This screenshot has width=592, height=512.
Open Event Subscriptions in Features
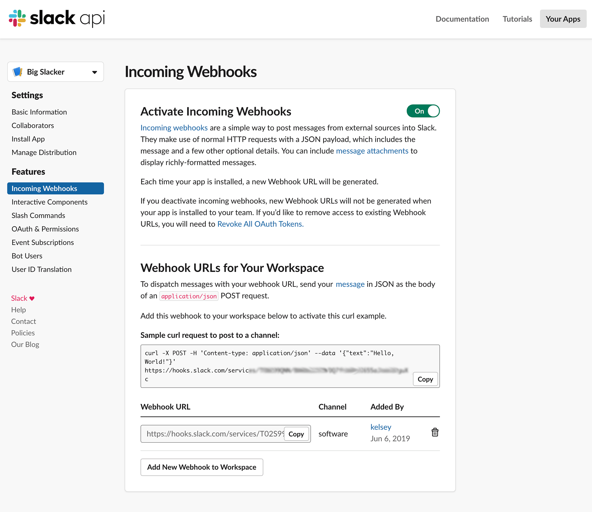[43, 242]
